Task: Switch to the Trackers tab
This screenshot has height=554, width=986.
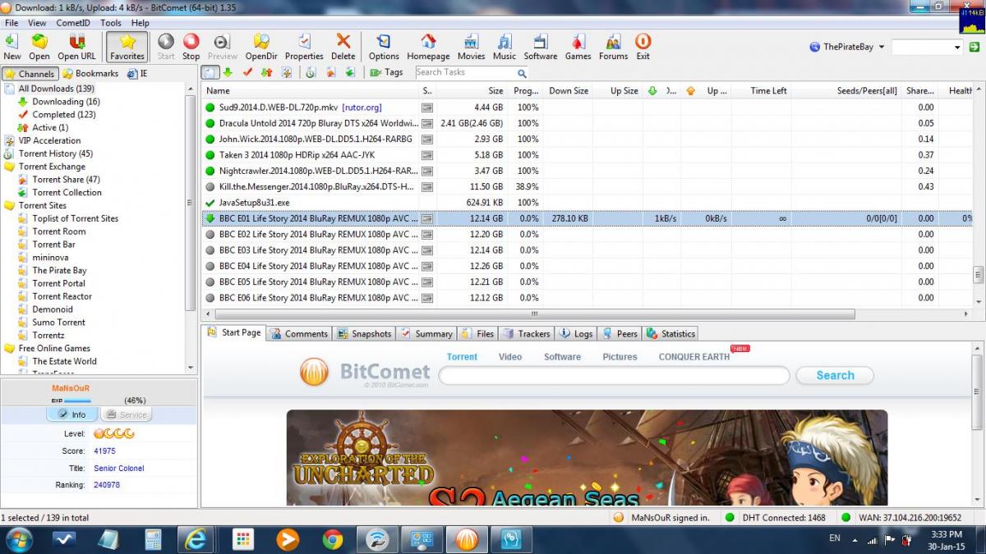Action: [x=526, y=334]
